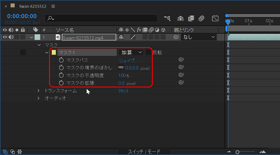Expand the トランスフォーム group
The image size is (280, 155).
pos(38,91)
